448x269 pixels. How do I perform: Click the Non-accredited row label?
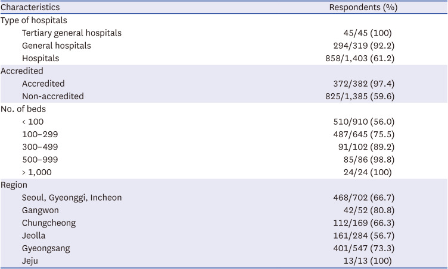click(x=53, y=96)
